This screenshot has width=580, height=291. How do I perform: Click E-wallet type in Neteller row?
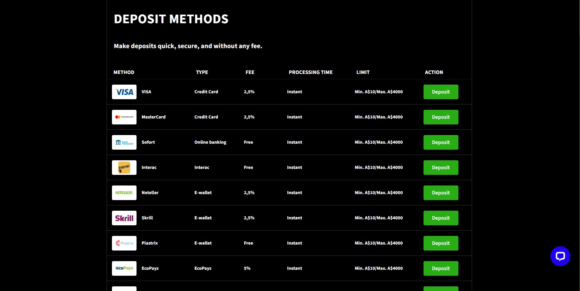tap(203, 193)
